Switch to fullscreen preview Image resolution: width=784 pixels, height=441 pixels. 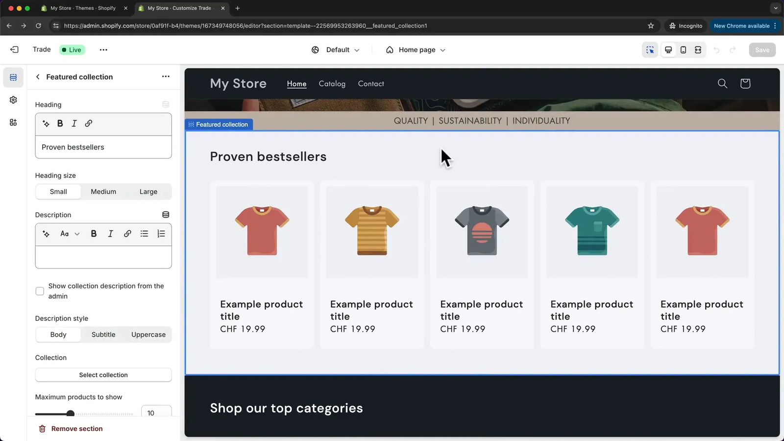(x=698, y=50)
